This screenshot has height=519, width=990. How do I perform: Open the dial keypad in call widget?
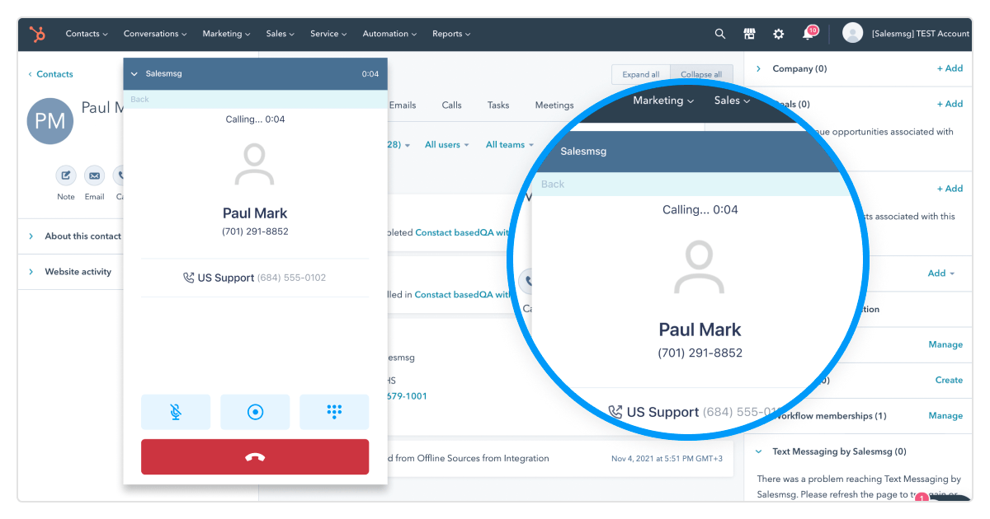[x=334, y=412]
